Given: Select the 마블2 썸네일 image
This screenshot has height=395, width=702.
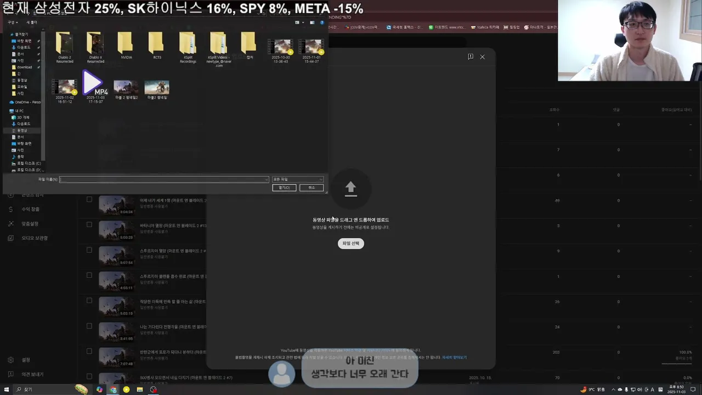Looking at the screenshot, I should tap(157, 90).
